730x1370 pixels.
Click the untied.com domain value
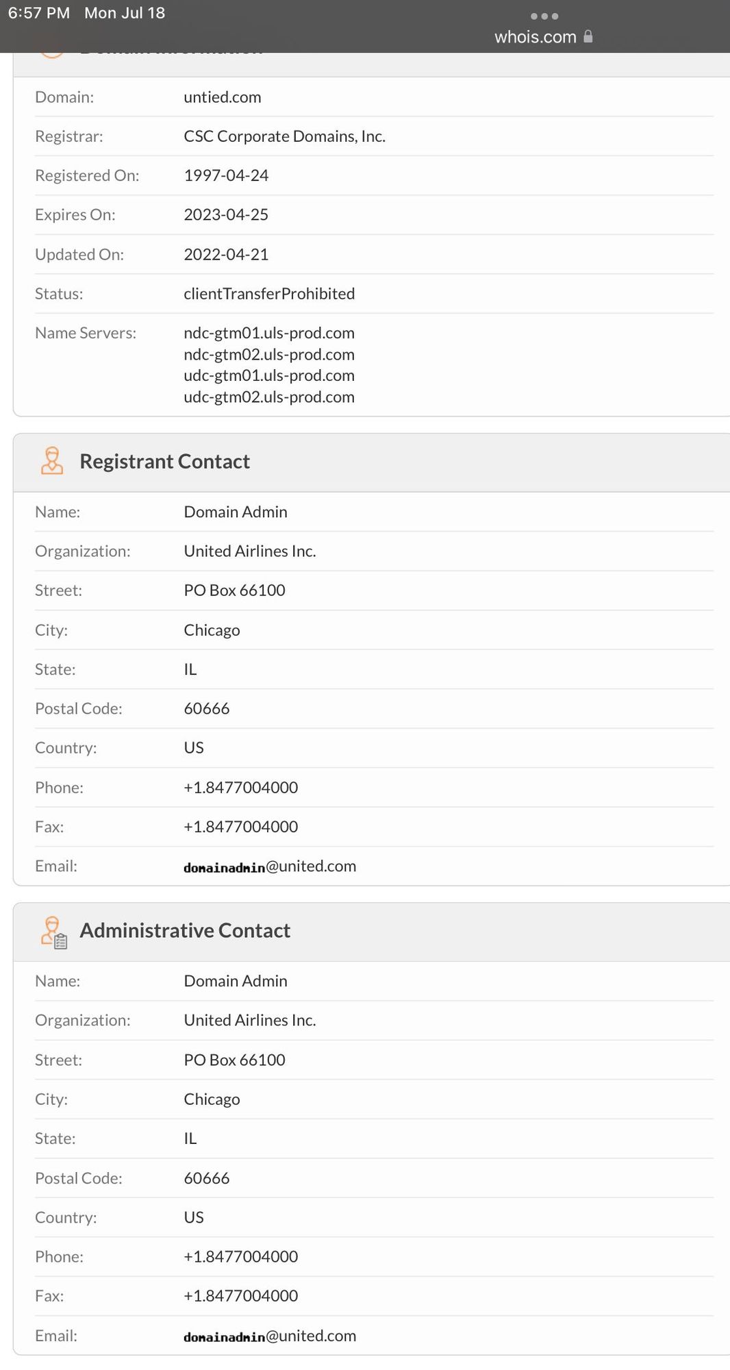[222, 97]
